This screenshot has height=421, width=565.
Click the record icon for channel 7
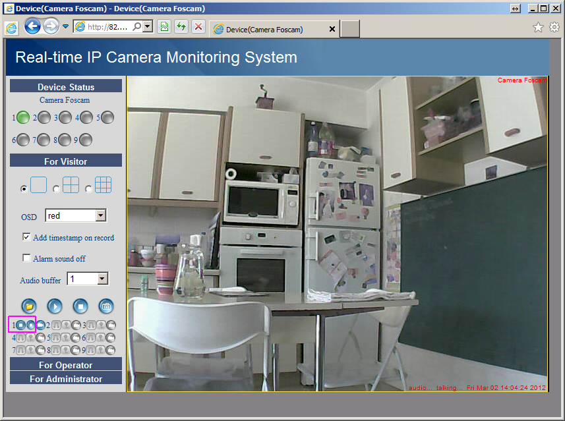point(41,350)
